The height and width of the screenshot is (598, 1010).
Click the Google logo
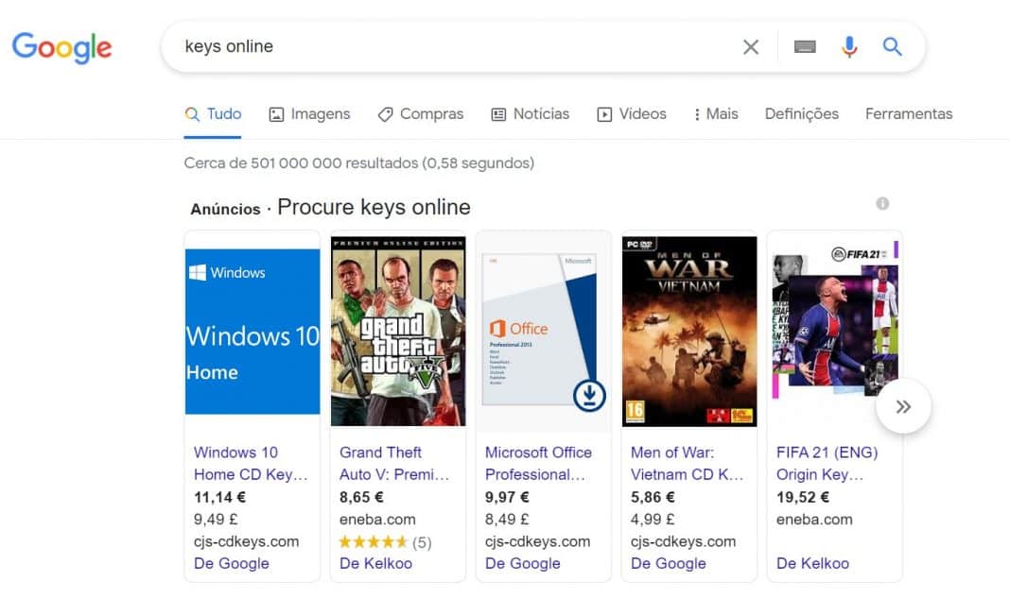(61, 47)
